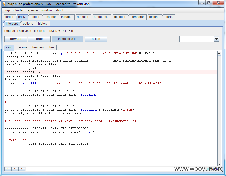Select the proxy tab
Image resolution: width=226 pixels, height=176 pixels.
coord(22,17)
